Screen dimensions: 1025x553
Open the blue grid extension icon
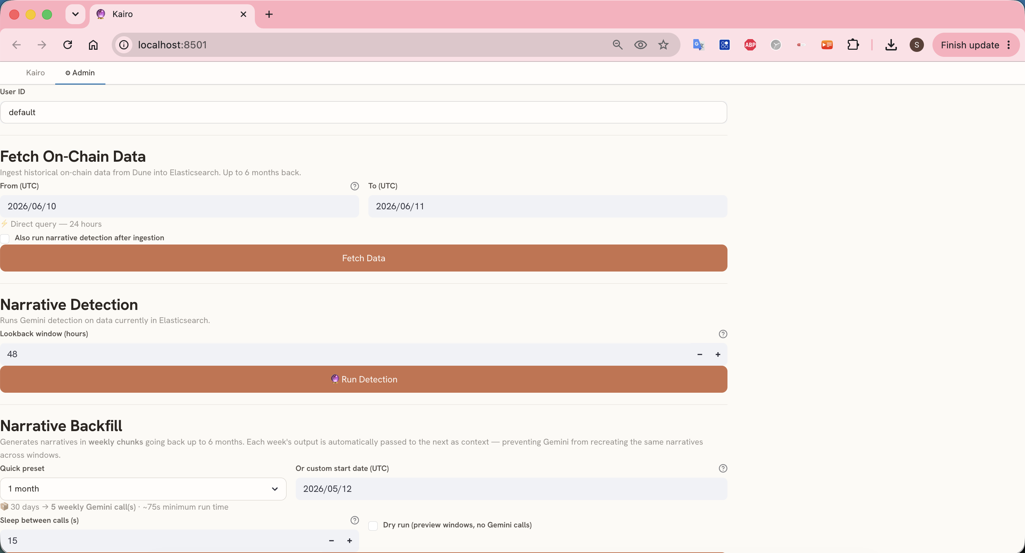725,45
